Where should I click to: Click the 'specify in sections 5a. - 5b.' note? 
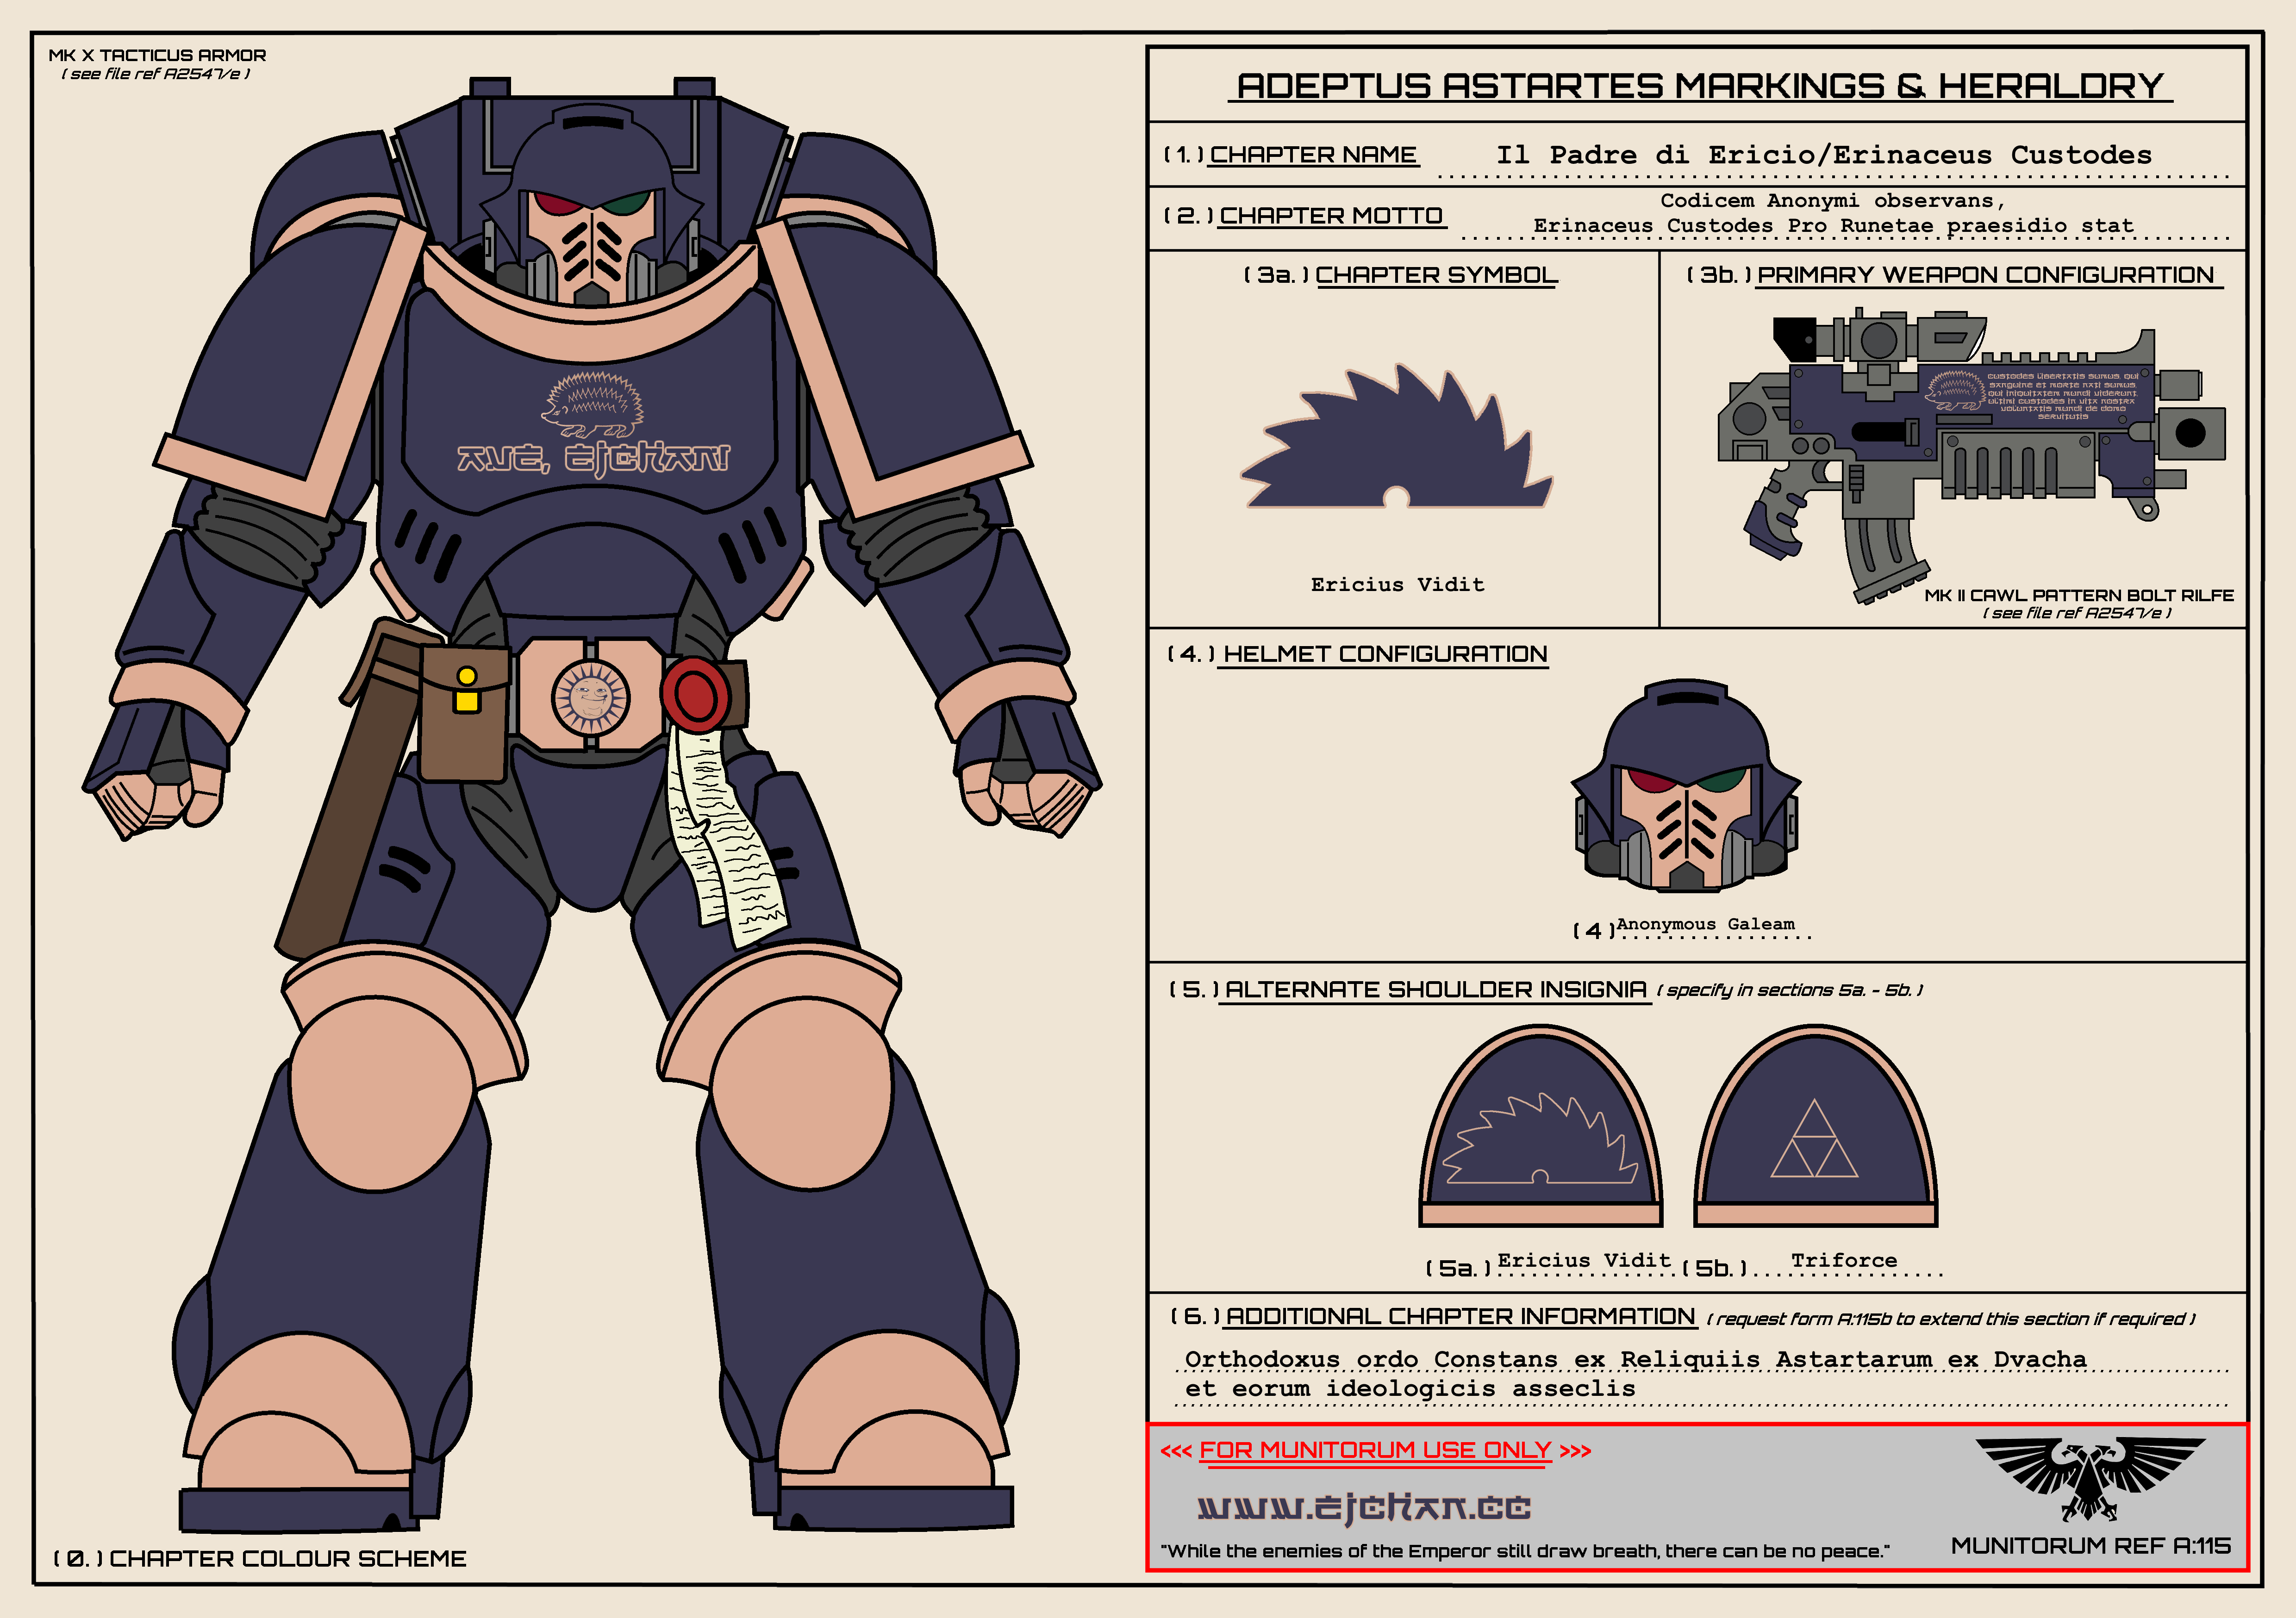pos(1789,990)
